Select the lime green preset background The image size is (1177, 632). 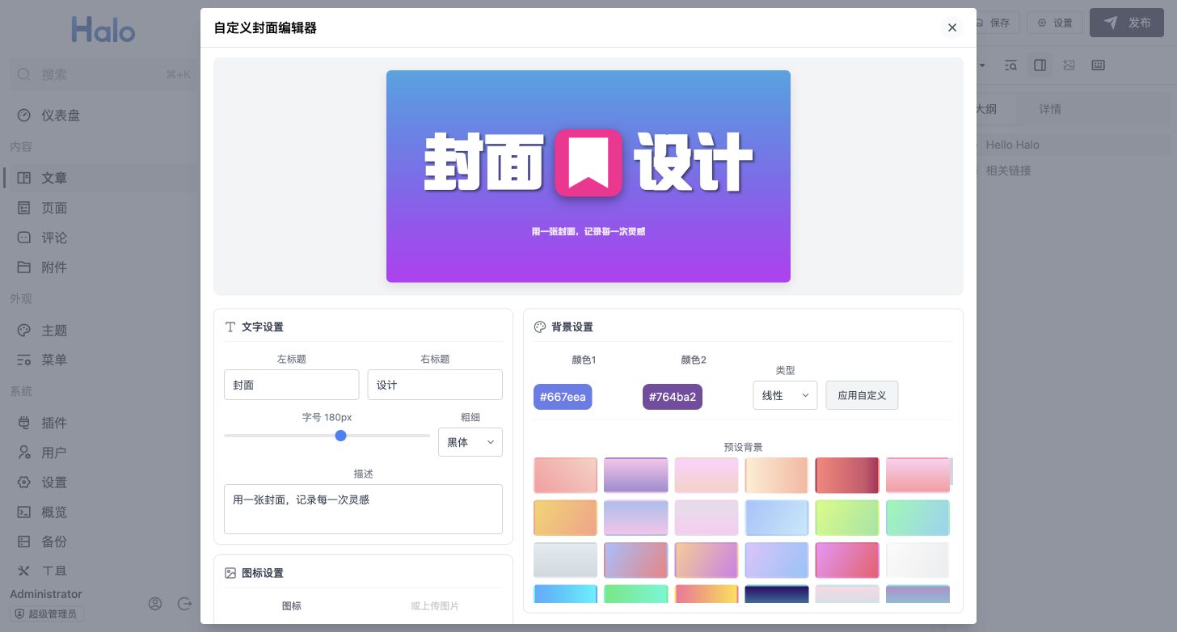(847, 518)
